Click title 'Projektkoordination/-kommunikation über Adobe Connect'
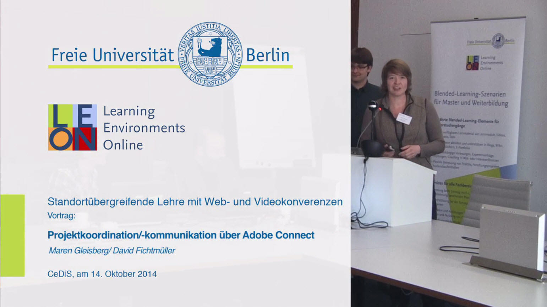The image size is (547, 307). tap(181, 235)
